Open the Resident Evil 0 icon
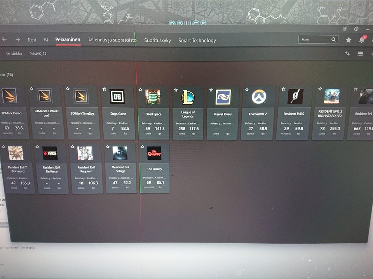Screen dimensions: 373x279 click(295, 96)
